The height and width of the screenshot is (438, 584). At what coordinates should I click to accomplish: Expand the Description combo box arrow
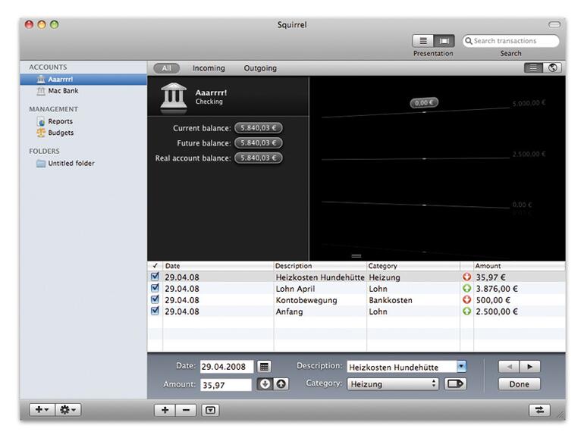461,367
